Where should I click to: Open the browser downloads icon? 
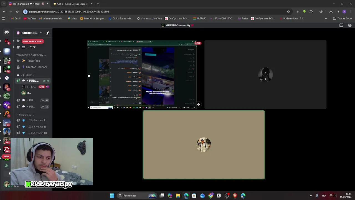[331, 12]
